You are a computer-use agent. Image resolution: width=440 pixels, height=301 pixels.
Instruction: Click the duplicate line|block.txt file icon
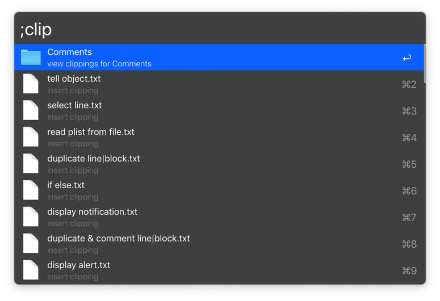click(x=31, y=164)
